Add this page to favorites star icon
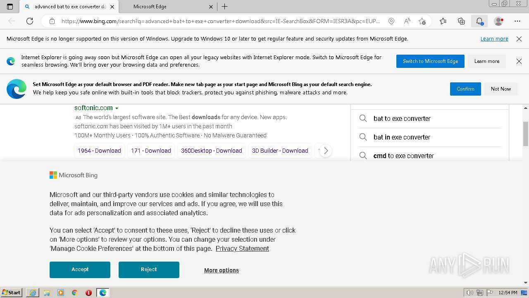The image size is (529, 298). [422, 21]
